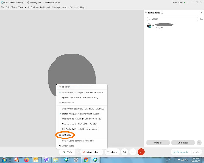Open the Meeting menu

(56, 7)
